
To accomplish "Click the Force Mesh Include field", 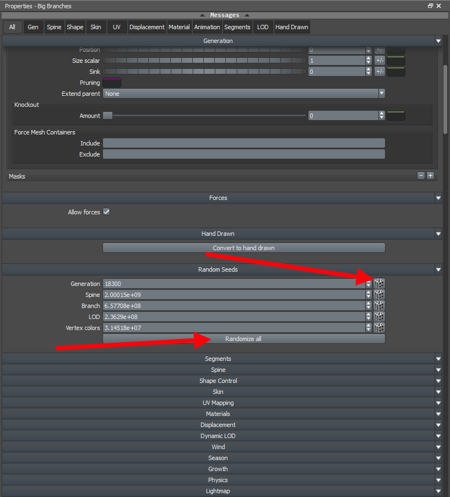I will click(x=243, y=143).
